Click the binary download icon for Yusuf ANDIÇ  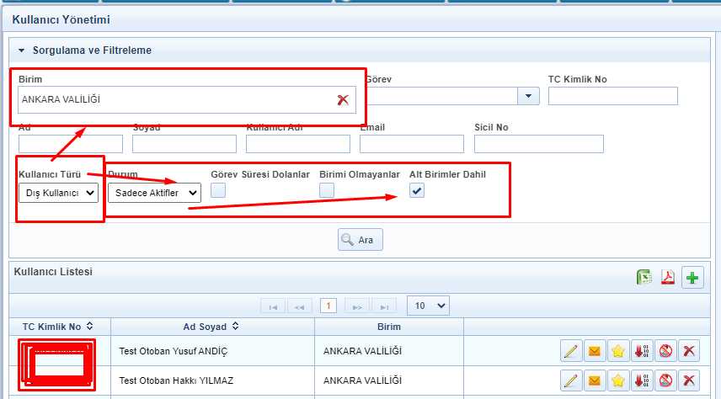click(642, 350)
